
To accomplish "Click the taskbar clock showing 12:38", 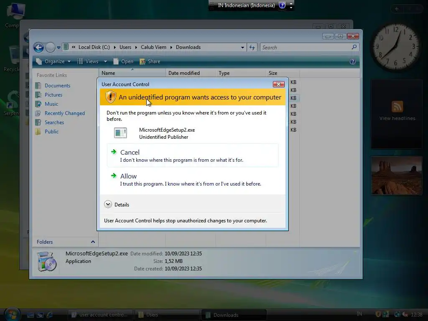I will 417,315.
